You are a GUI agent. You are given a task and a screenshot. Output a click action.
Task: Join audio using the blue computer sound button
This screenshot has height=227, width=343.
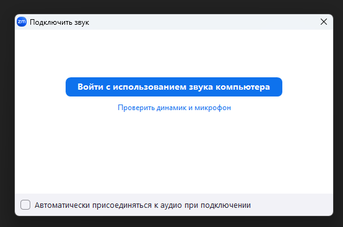[174, 87]
